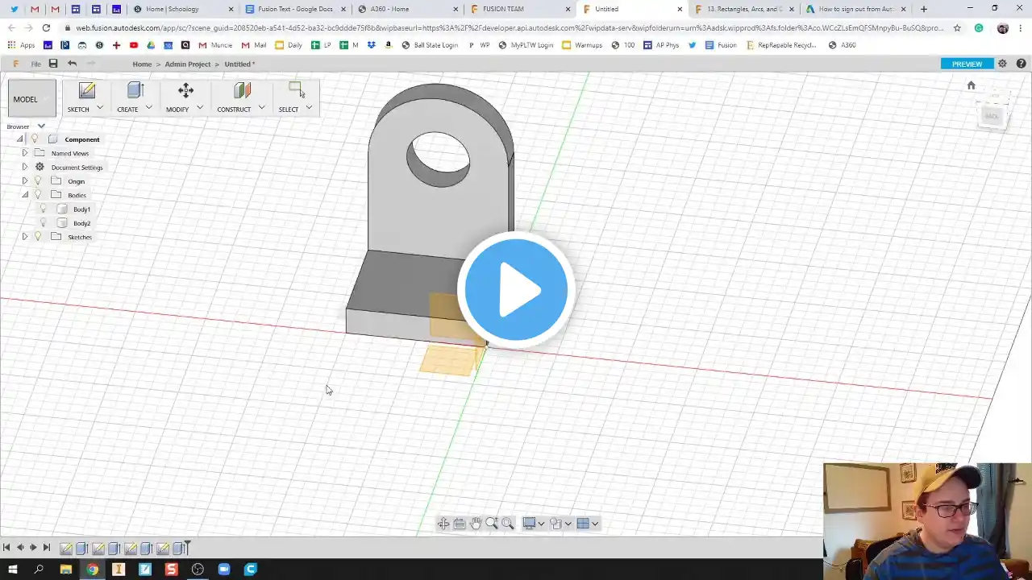Click the first sketch feature in timeline
The image size is (1032, 580).
pos(66,549)
